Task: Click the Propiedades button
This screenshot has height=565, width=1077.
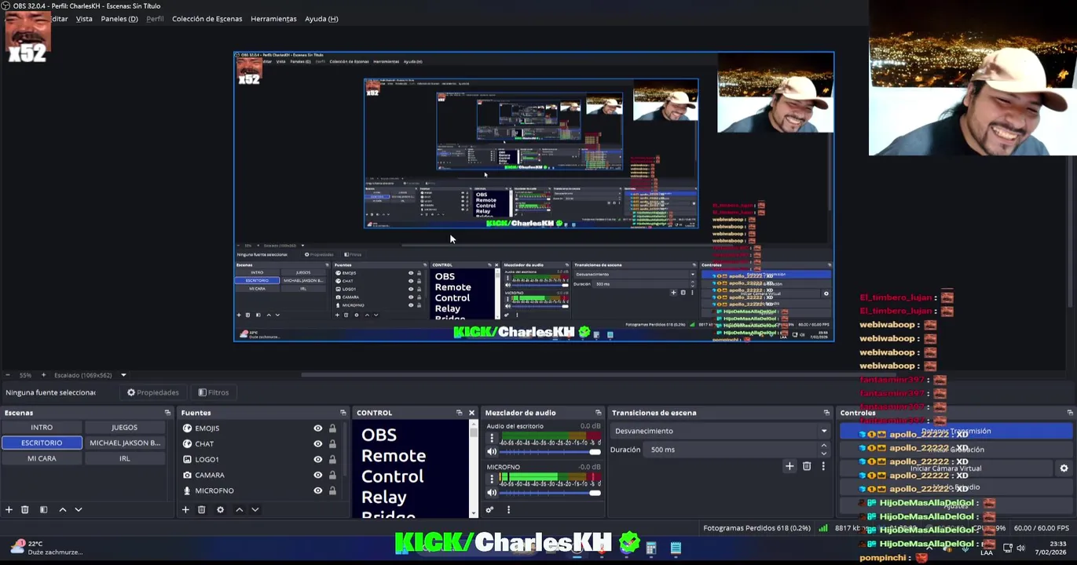Action: [153, 392]
